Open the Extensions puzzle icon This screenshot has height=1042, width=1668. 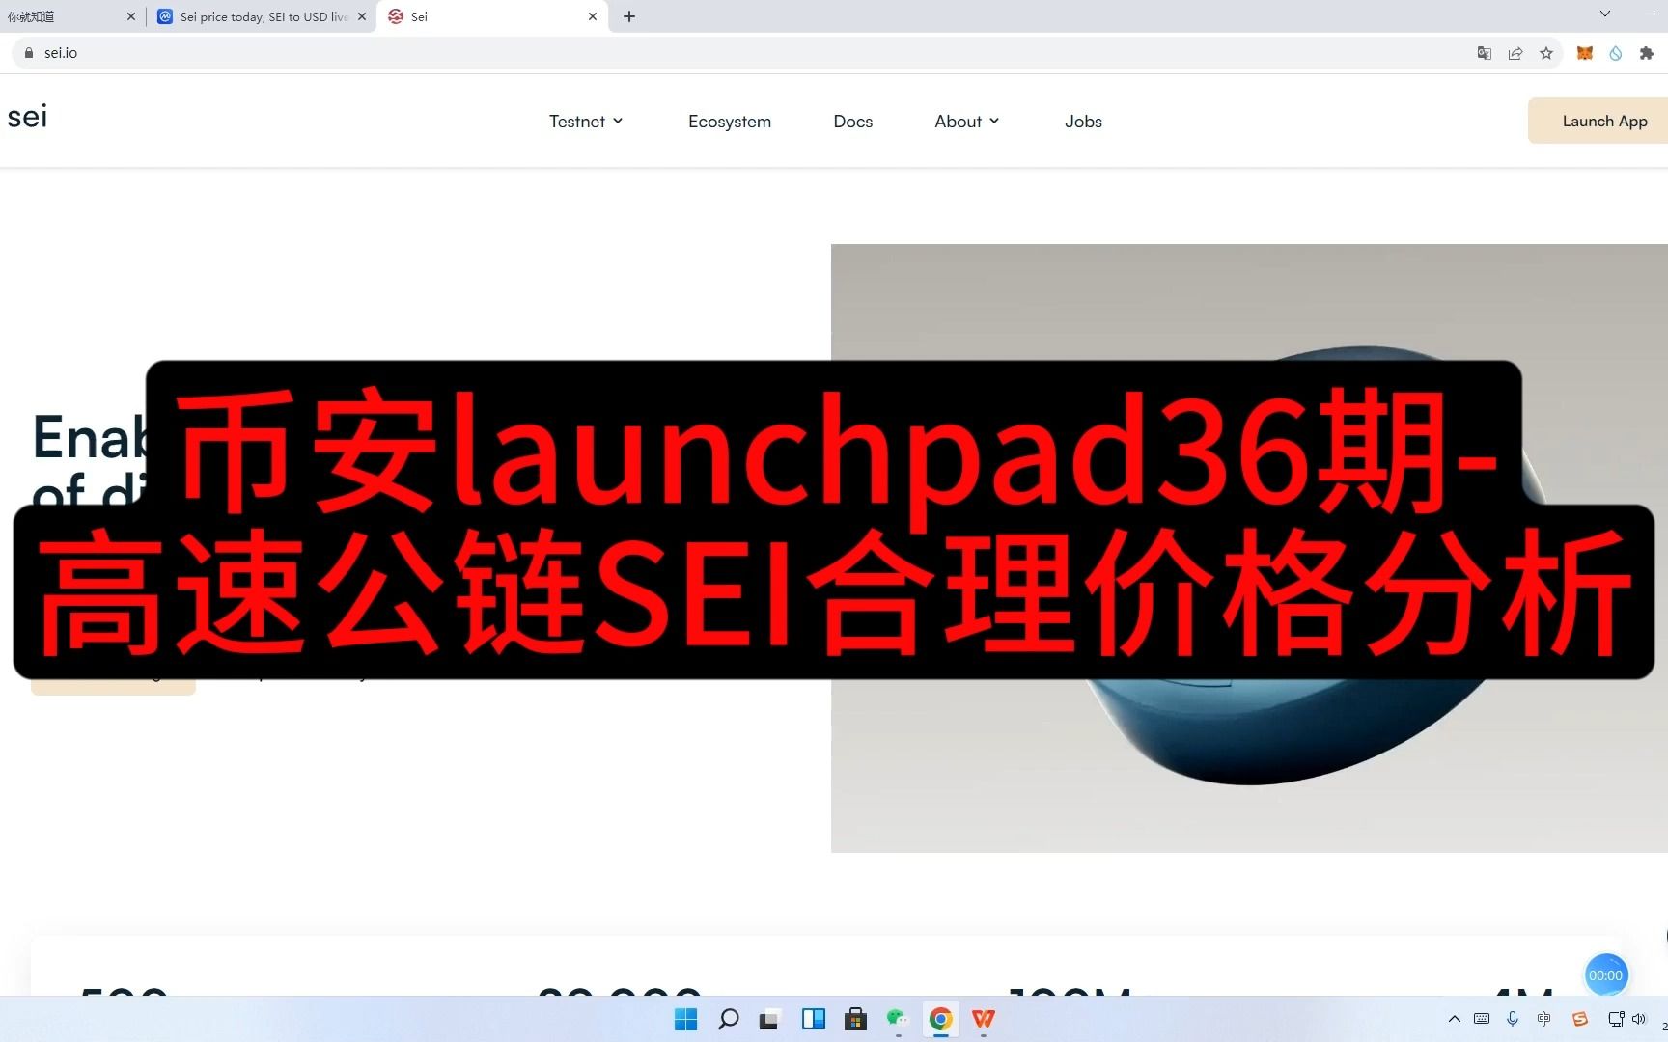coord(1647,53)
